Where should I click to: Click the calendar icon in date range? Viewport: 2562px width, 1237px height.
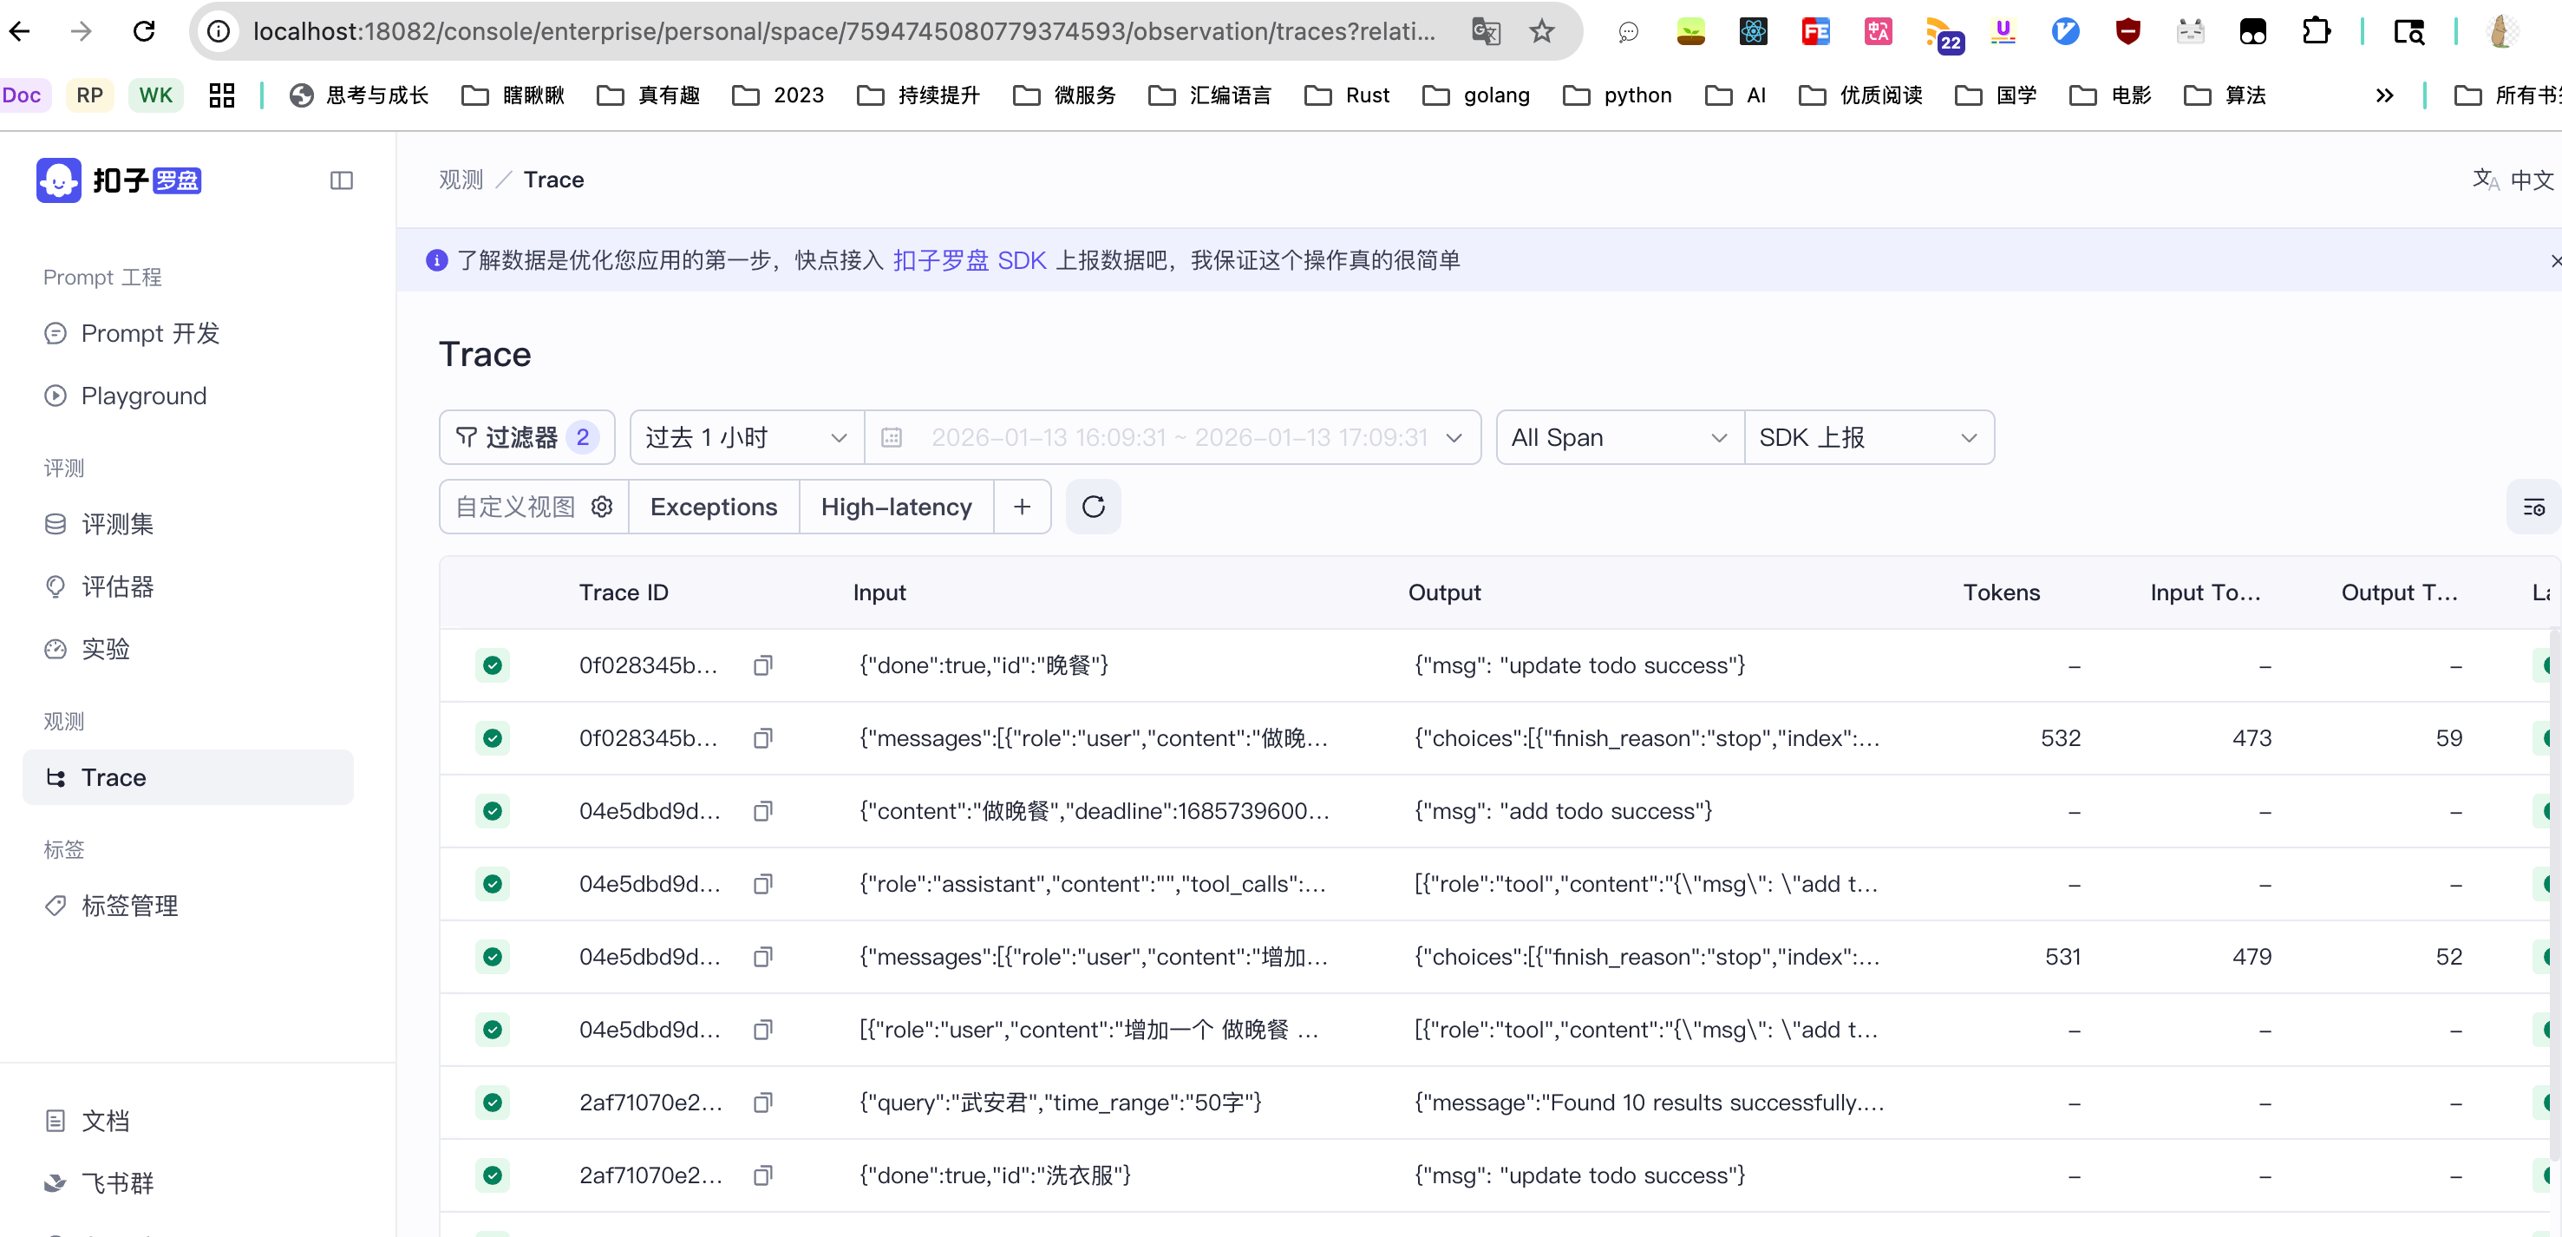pos(891,437)
